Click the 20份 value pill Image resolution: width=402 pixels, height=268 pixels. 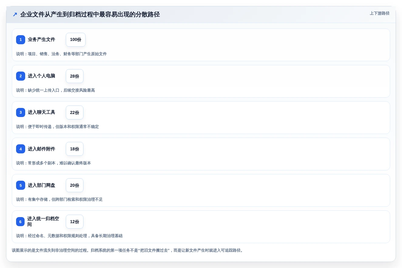(x=75, y=185)
